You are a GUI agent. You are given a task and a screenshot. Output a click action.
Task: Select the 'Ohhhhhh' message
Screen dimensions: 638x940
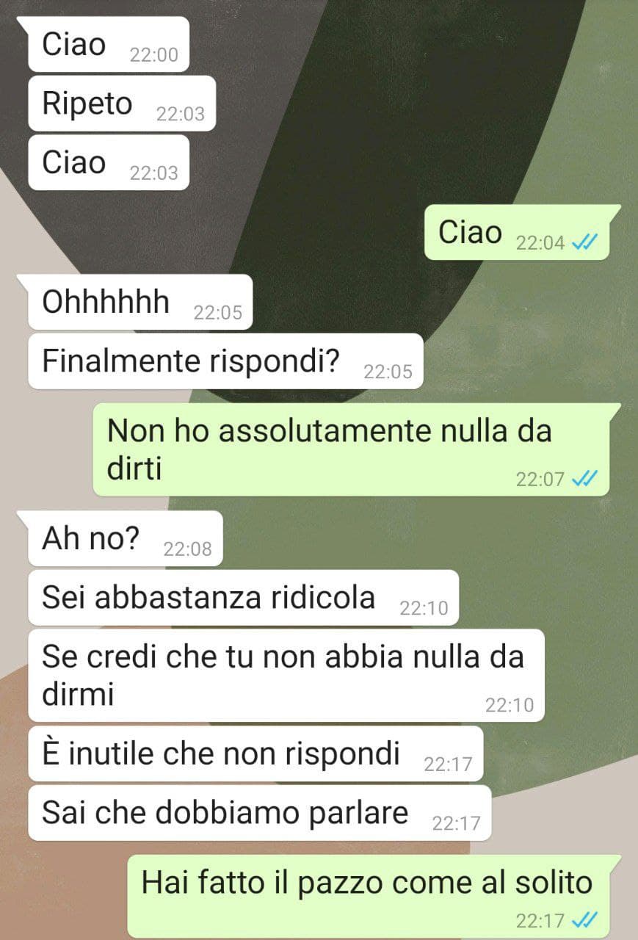pyautogui.click(x=140, y=302)
